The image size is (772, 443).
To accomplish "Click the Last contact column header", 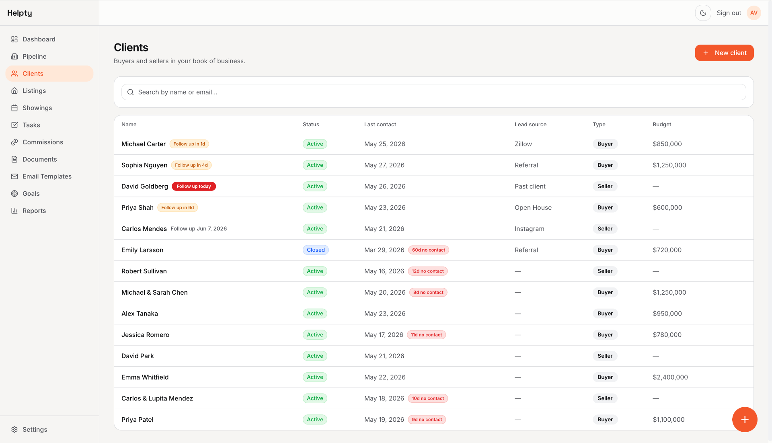I will 380,125.
